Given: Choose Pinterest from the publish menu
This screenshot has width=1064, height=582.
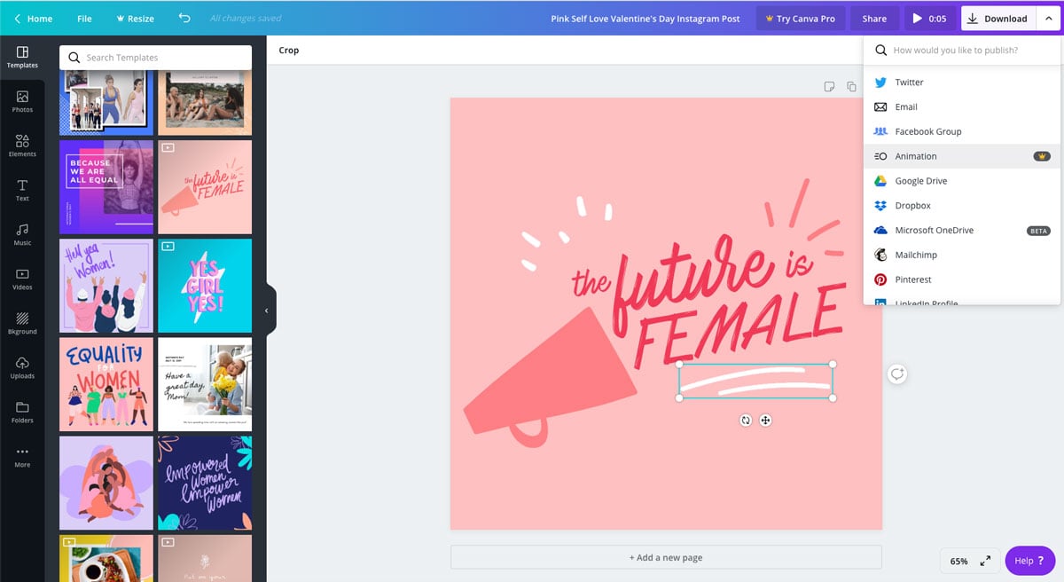Looking at the screenshot, I should coord(911,279).
